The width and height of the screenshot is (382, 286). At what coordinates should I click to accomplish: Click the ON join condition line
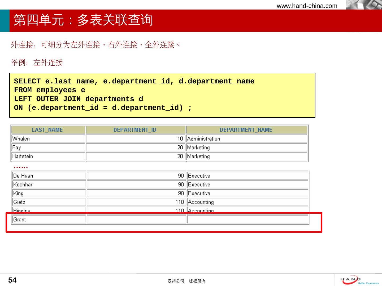[x=103, y=108]
